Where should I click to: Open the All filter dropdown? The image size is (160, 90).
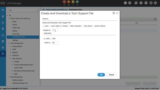[23, 10]
